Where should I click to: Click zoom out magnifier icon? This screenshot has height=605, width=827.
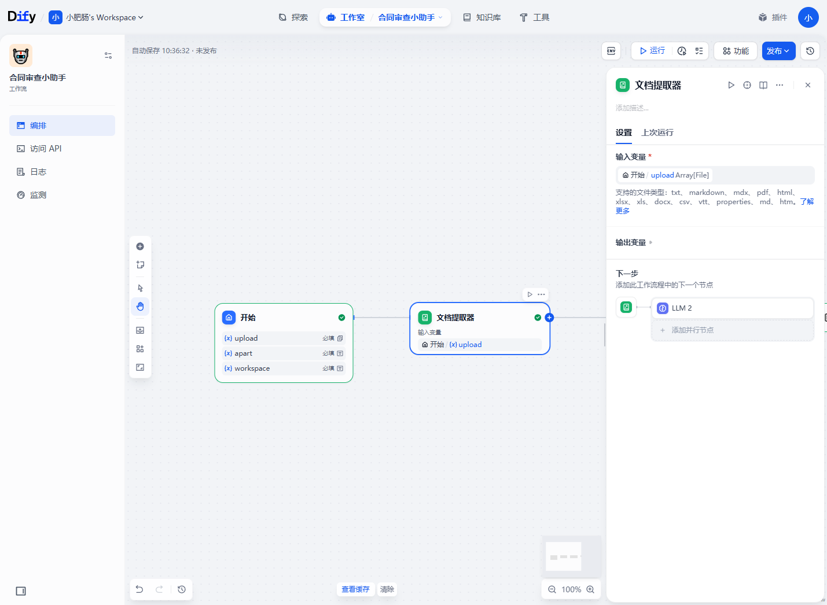coord(552,589)
